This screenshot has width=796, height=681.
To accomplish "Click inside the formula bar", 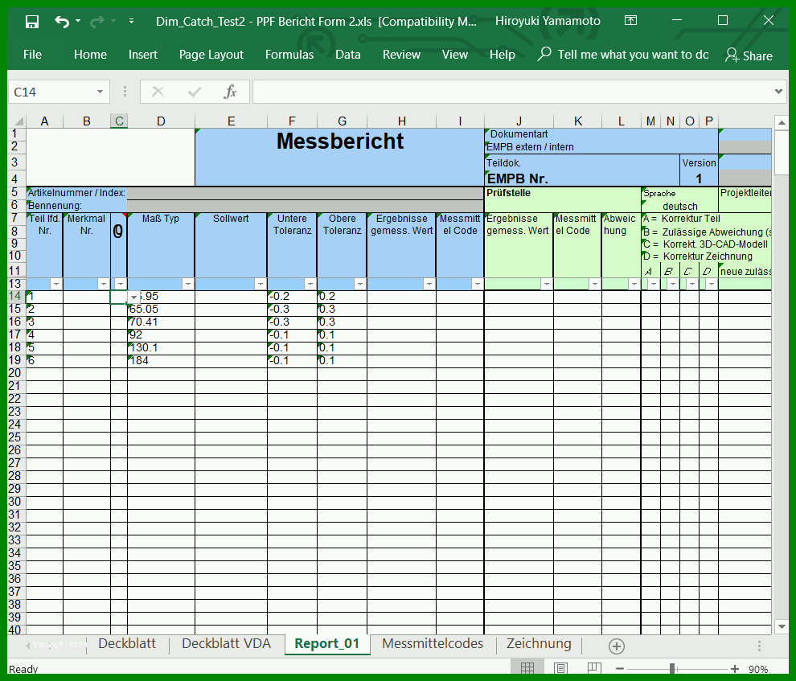I will [x=511, y=92].
